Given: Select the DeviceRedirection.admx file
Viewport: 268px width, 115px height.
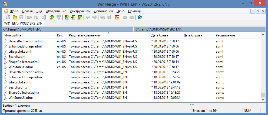Looking at the screenshot, I should tap(26, 72).
